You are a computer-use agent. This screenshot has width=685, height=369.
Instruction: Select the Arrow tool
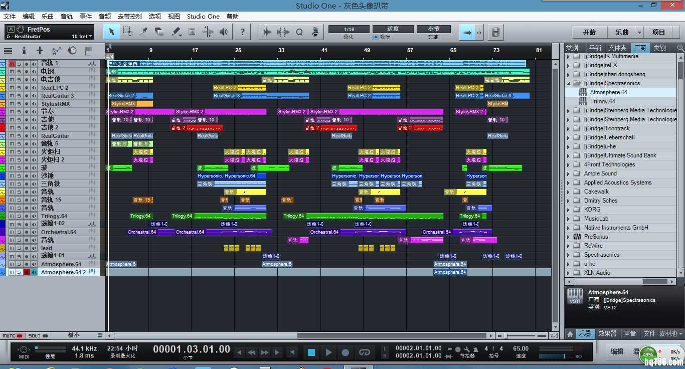112,32
